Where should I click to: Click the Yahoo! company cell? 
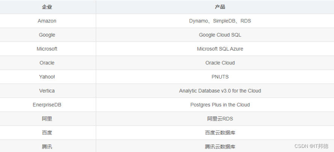[x=47, y=77]
